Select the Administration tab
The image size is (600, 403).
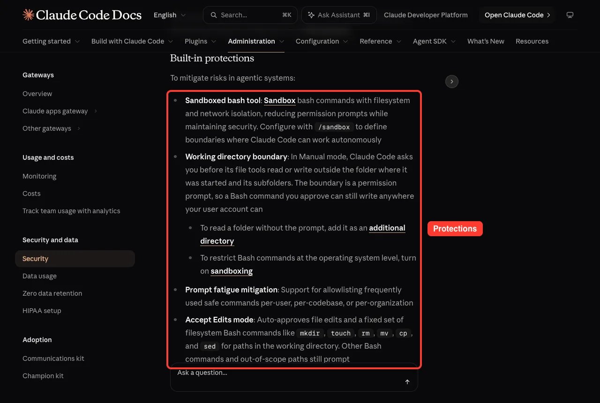[256, 41]
